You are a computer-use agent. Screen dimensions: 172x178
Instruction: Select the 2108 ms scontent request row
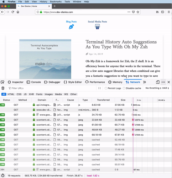pyautogui.click(x=86, y=125)
